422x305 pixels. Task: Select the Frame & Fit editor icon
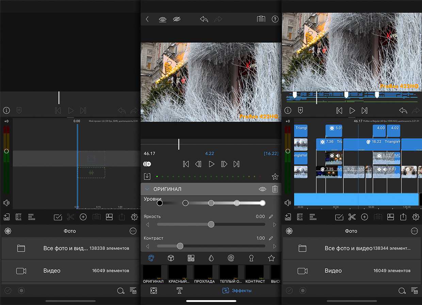(154, 290)
